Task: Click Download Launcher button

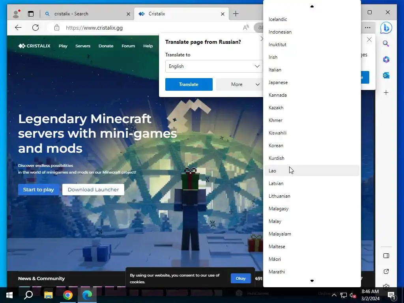Action: (x=93, y=190)
